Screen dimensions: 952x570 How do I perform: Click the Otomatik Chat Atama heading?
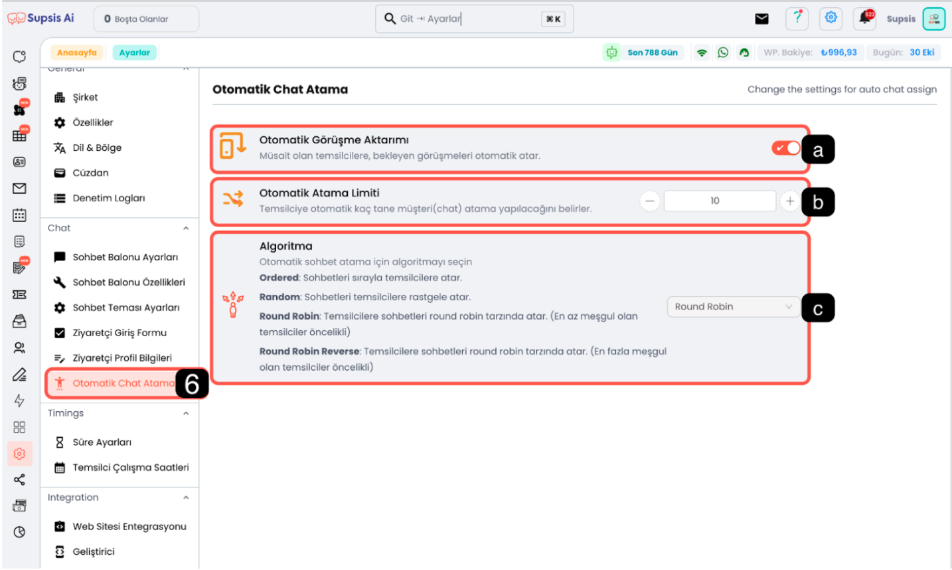[x=280, y=89]
